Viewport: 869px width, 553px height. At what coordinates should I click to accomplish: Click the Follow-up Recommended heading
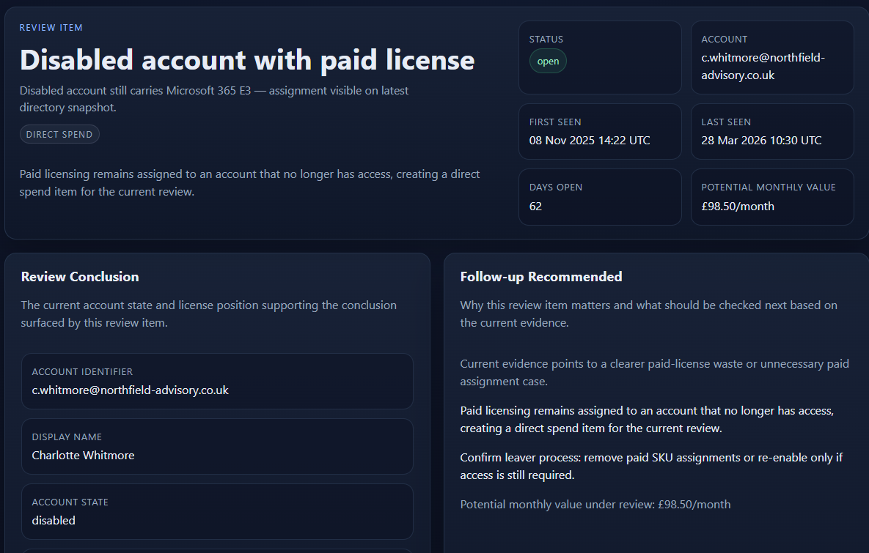pos(541,277)
